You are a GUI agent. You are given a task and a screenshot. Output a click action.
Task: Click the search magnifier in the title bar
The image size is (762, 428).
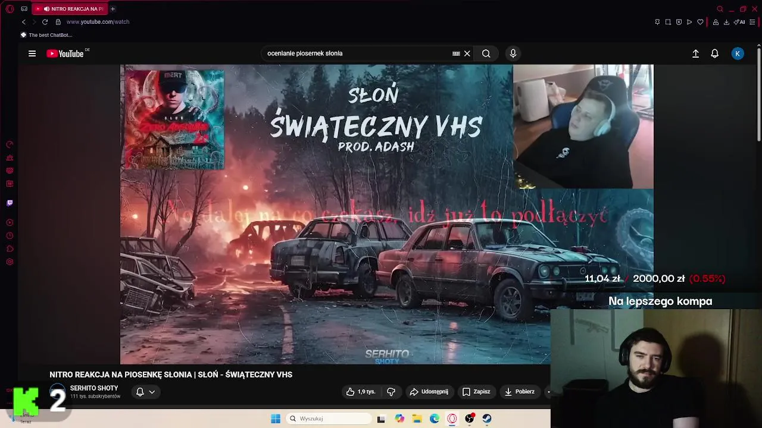(x=720, y=9)
